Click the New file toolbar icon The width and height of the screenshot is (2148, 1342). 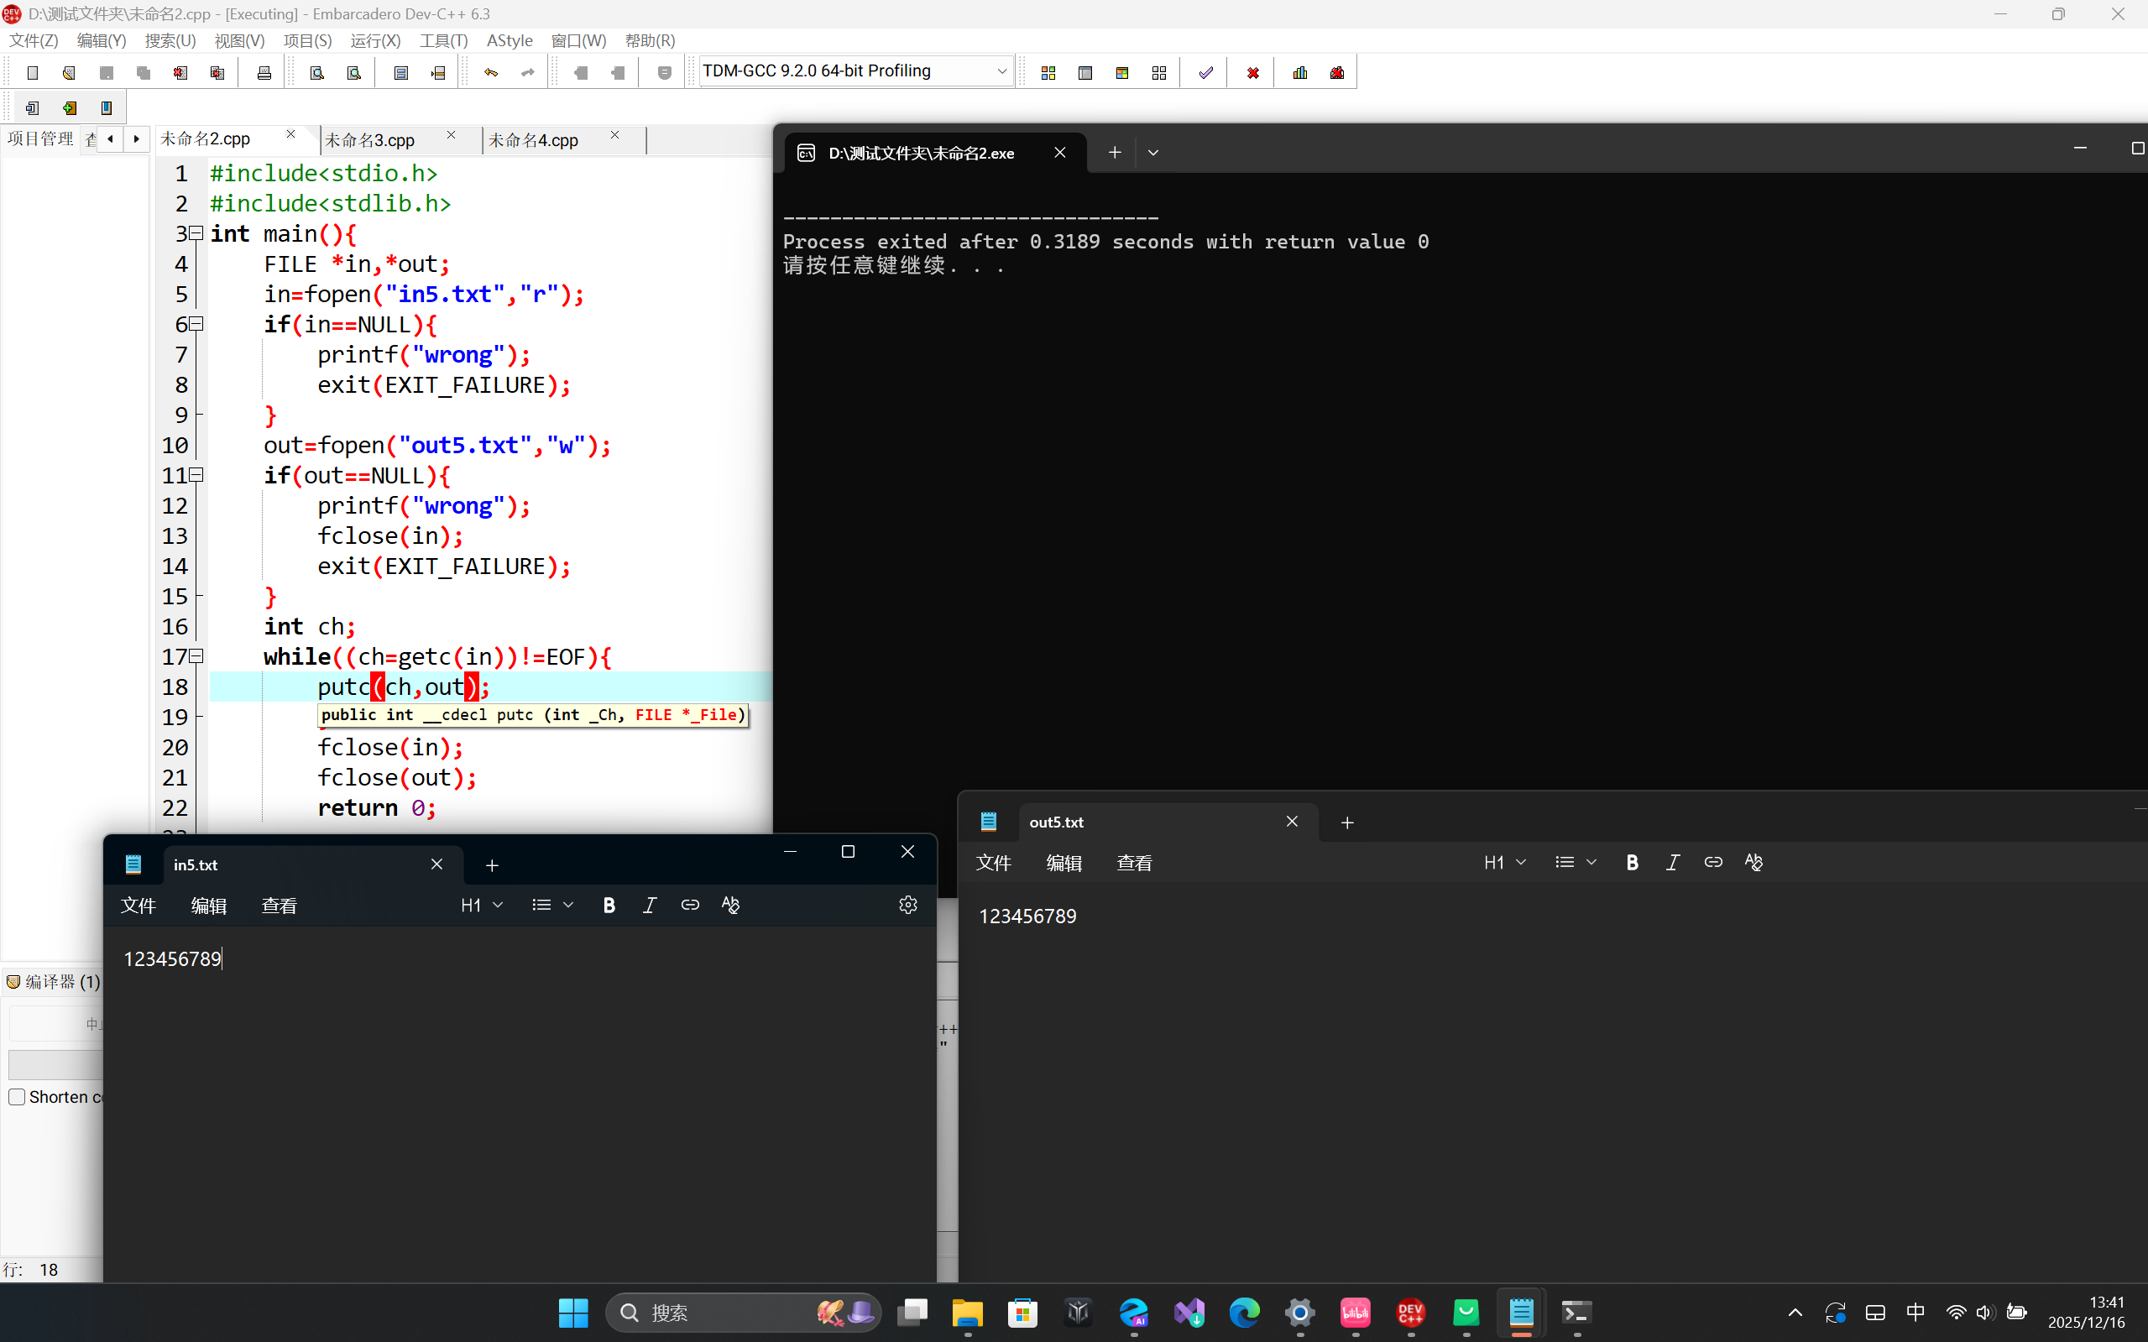point(33,73)
